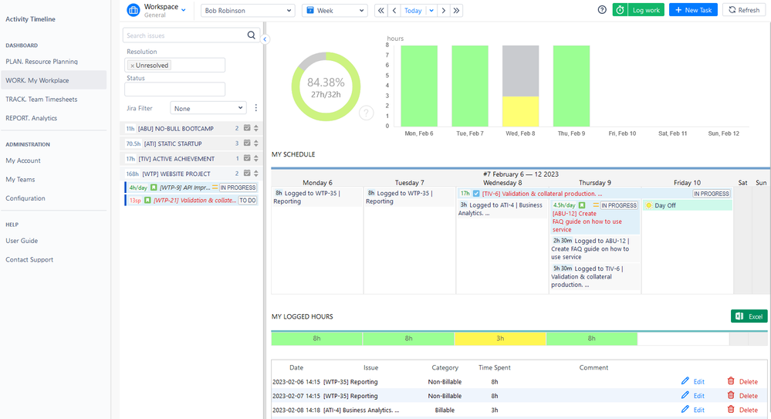Click 3h Logged to ATI-4 Business Analytics

[502, 209]
